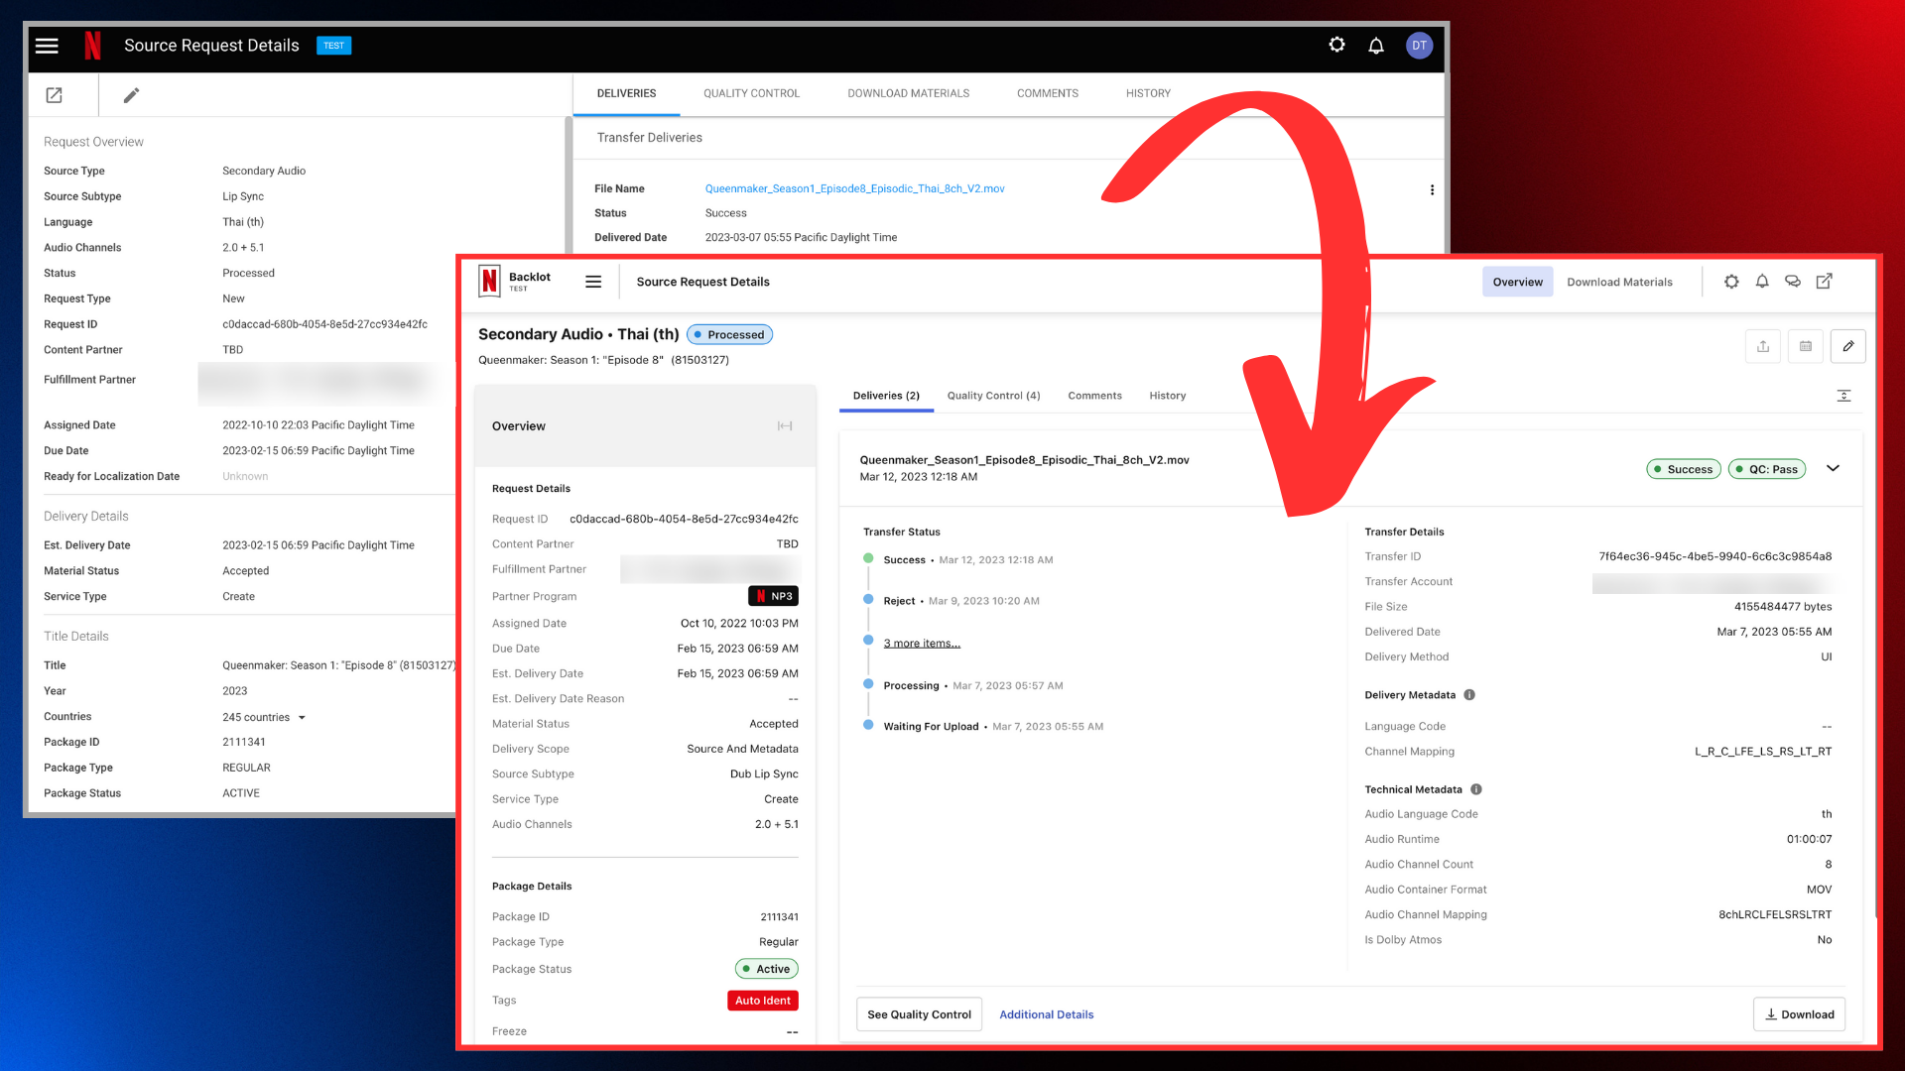The width and height of the screenshot is (1905, 1071).
Task: Collapse the delivery file chevron next to QC: Pass
Action: pos(1833,469)
